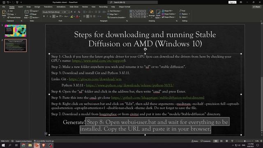
Task: Follow the python.org downloads link
Action: click(x=130, y=85)
